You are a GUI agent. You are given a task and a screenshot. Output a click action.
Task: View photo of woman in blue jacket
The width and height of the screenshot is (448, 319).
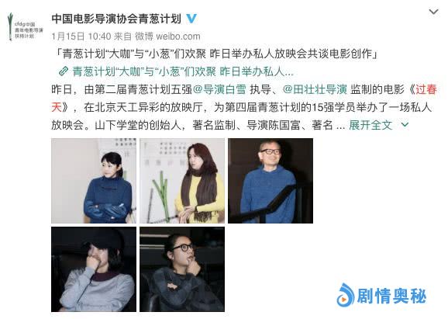click(x=94, y=181)
